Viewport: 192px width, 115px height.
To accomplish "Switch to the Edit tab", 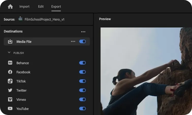I will [x=41, y=7].
